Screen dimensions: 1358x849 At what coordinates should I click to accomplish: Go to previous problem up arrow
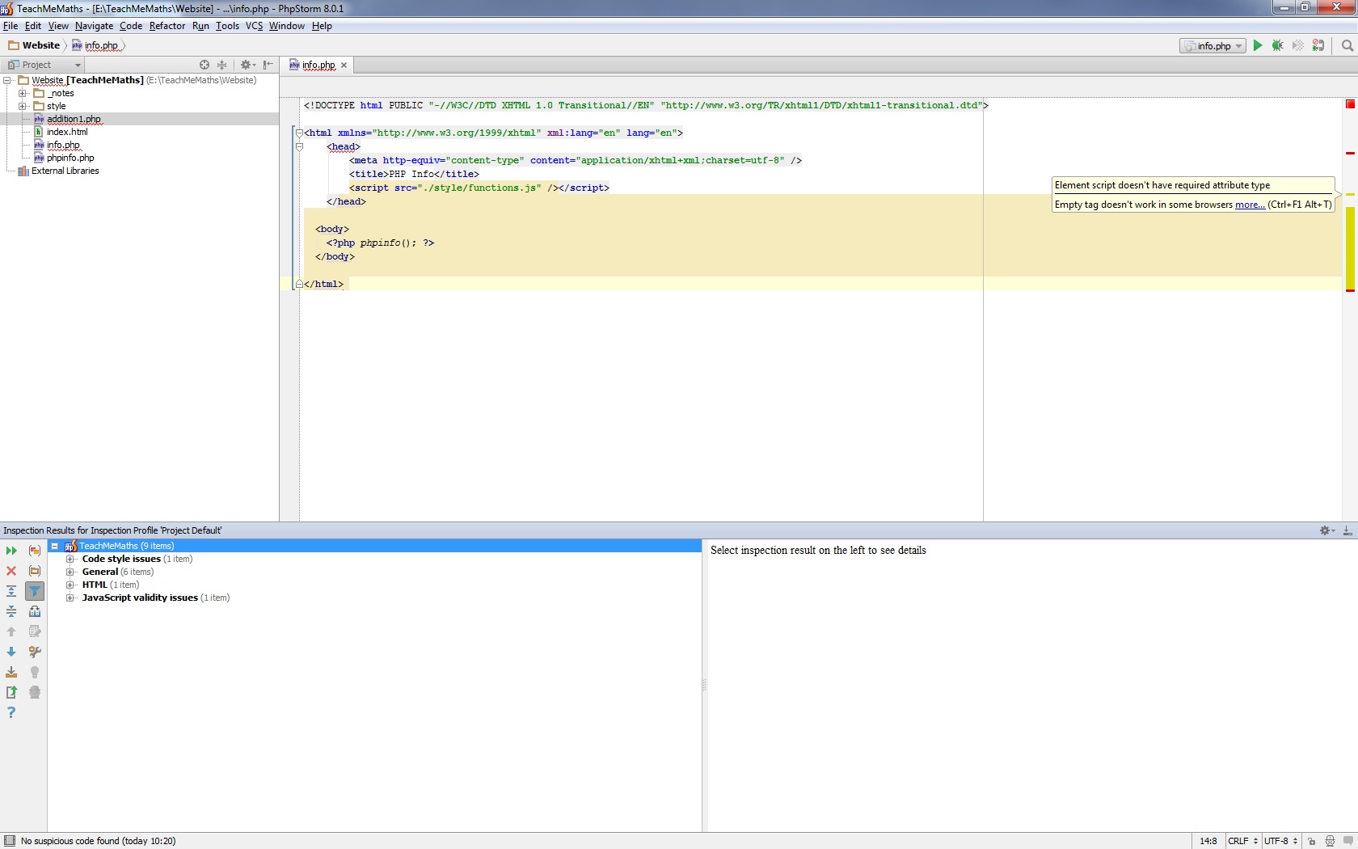pyautogui.click(x=11, y=631)
